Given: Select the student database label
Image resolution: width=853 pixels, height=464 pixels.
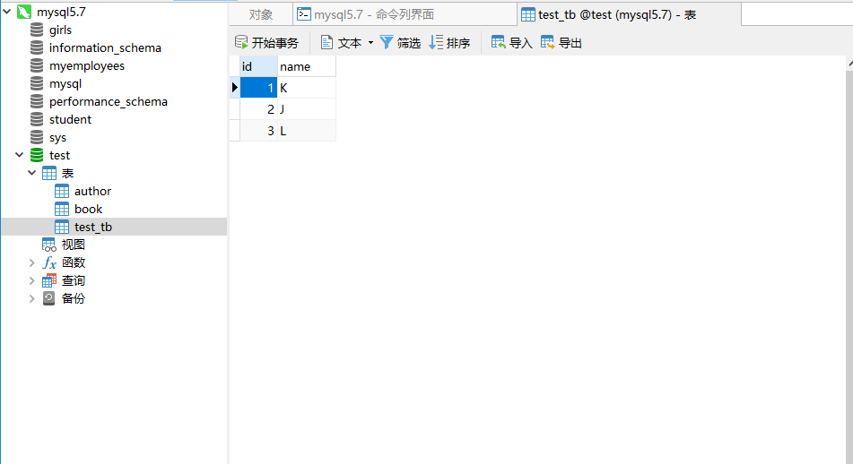Looking at the screenshot, I should 70,119.
